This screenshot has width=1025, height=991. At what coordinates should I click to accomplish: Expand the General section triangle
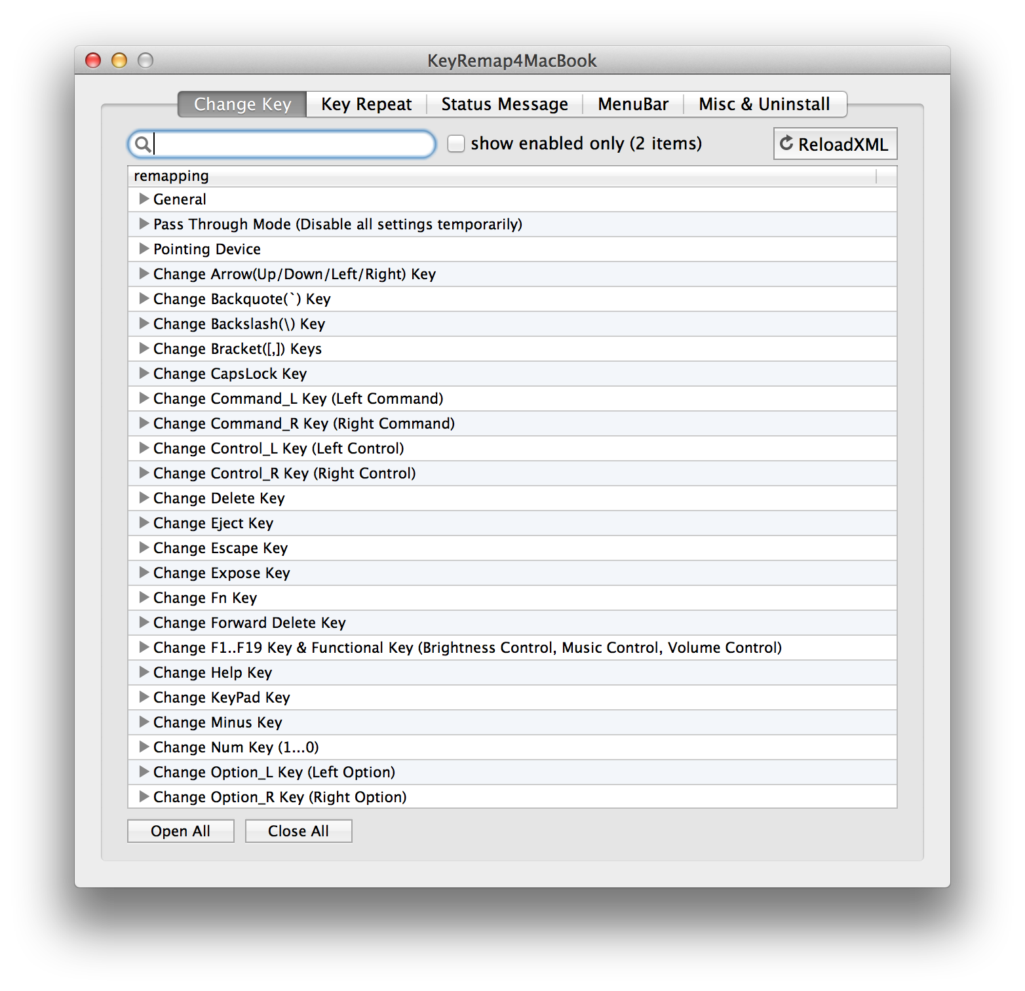(144, 199)
